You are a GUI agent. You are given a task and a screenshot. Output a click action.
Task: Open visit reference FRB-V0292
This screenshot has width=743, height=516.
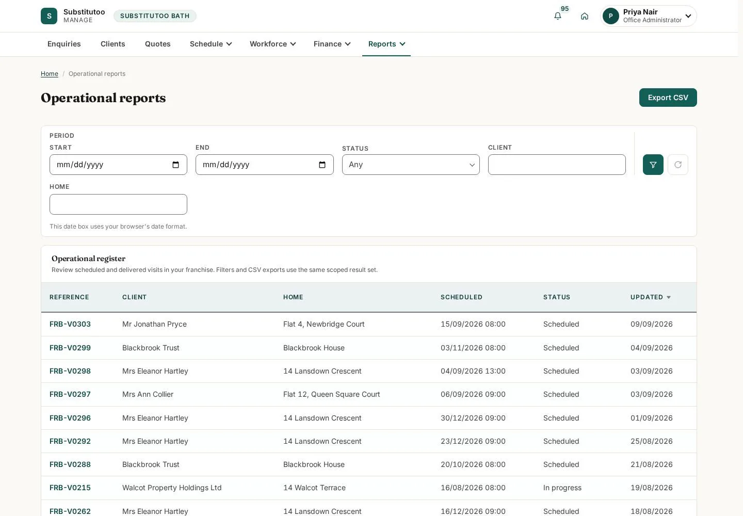70,441
